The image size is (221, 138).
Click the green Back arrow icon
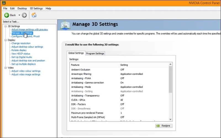click(x=7, y=15)
